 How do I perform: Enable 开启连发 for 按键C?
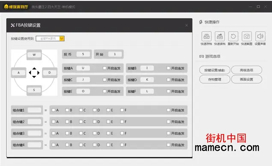[x=105, y=80]
